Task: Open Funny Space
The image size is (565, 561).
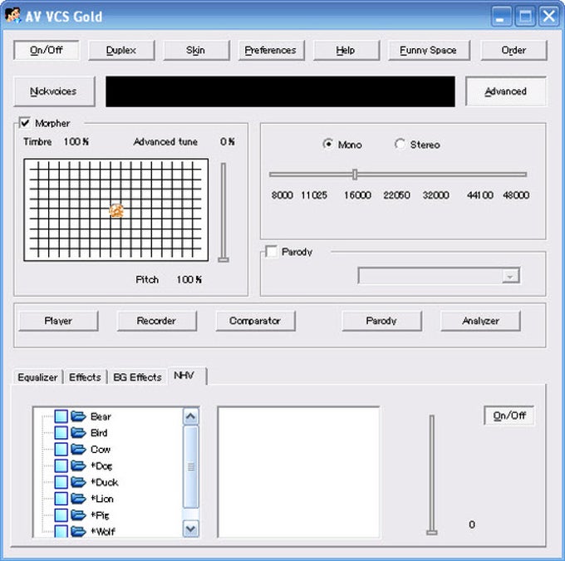Action: pos(429,50)
